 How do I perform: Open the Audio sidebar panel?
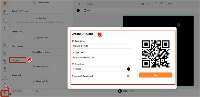(5, 69)
